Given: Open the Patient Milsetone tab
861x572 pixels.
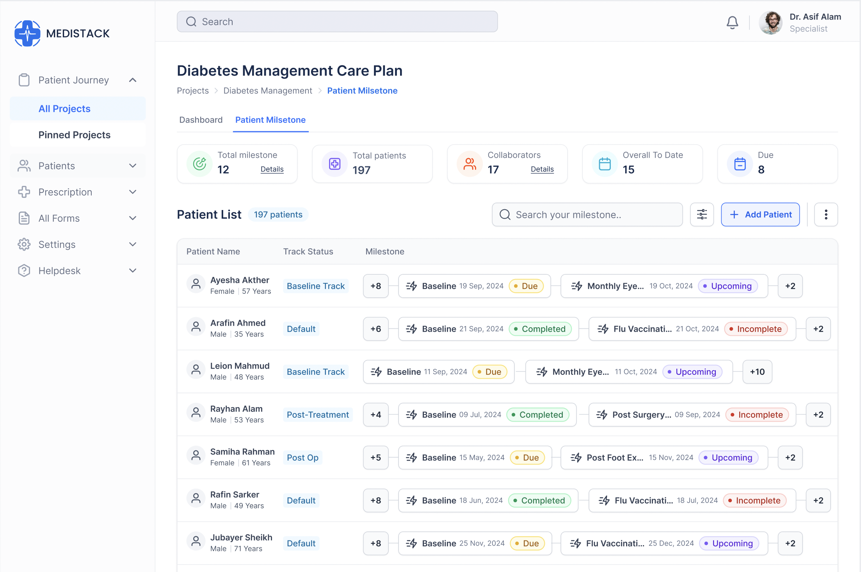Looking at the screenshot, I should pyautogui.click(x=270, y=120).
